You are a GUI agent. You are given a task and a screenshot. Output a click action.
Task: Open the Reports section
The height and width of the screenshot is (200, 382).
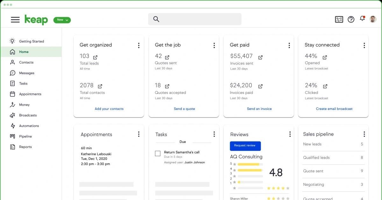(x=25, y=147)
